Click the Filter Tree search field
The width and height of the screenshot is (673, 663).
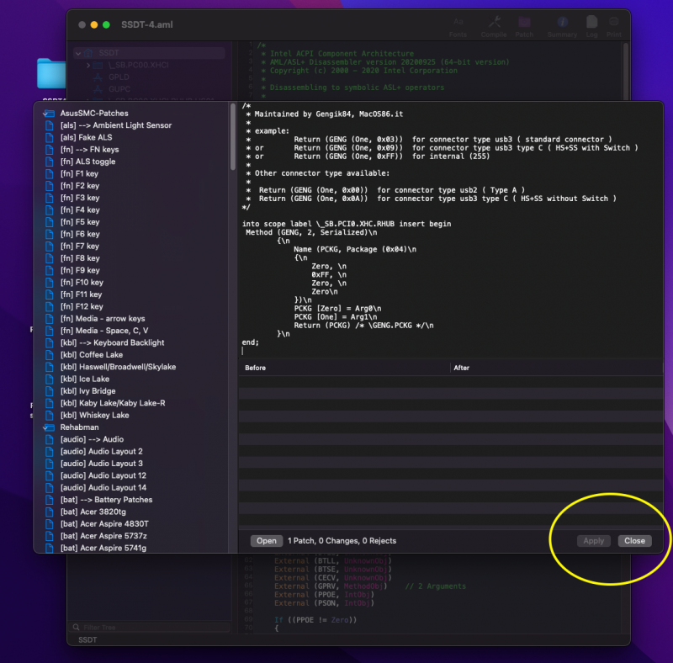click(151, 628)
